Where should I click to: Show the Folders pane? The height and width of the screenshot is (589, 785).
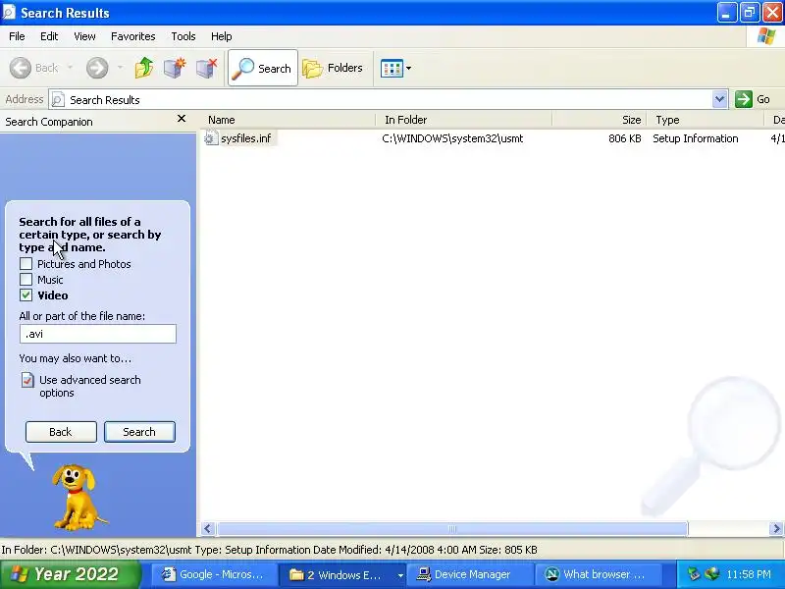pyautogui.click(x=333, y=68)
